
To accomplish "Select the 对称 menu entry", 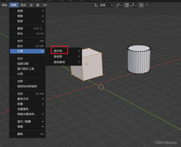I will point(27,81).
